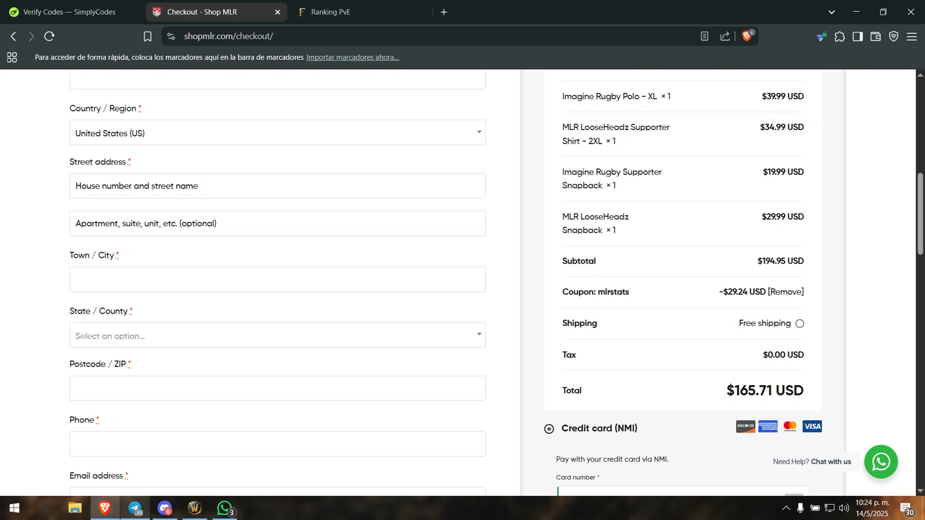Open Brave Shields lion icon
Screen dimensions: 925x520
(747, 36)
